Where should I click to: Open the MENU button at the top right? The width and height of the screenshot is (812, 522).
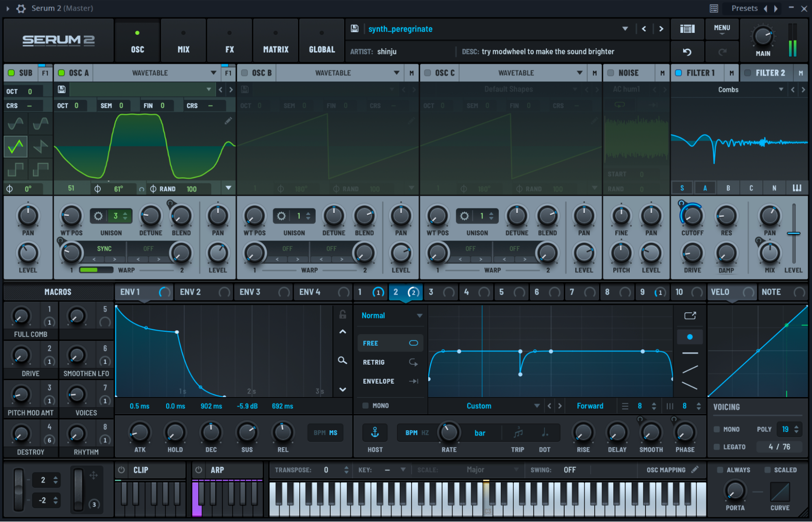(x=722, y=29)
